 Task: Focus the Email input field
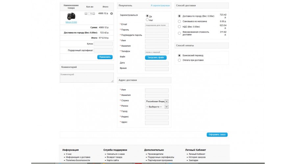[157, 25]
